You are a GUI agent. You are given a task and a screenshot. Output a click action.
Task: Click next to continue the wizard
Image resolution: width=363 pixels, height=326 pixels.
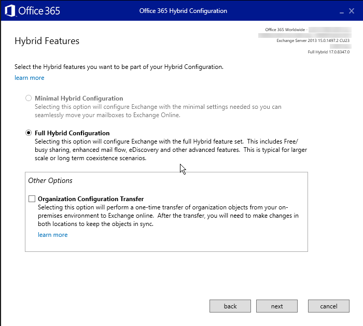pyautogui.click(x=276, y=306)
